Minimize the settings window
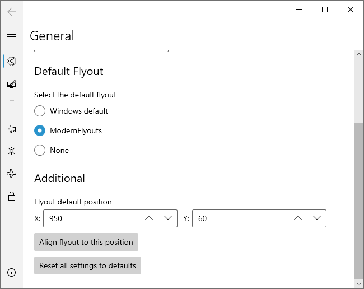 [299, 10]
